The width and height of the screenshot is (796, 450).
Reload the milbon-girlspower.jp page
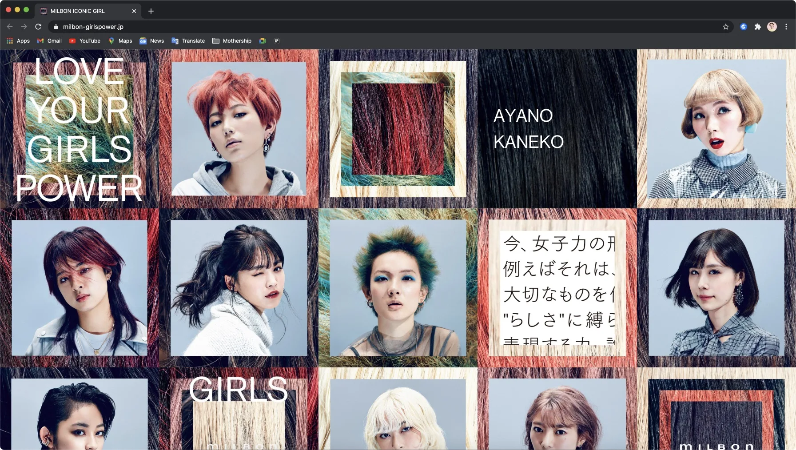tap(38, 27)
